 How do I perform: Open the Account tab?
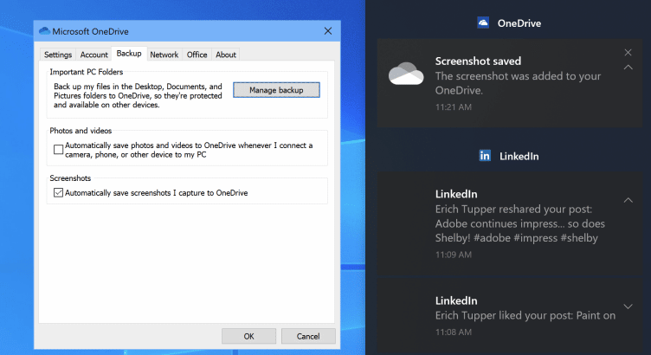pos(94,55)
